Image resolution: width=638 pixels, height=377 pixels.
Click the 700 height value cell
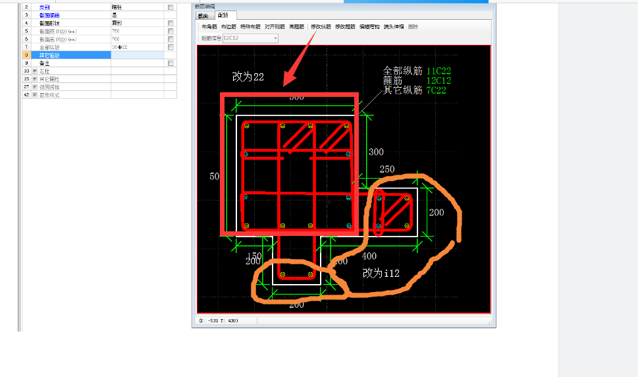[x=137, y=39]
